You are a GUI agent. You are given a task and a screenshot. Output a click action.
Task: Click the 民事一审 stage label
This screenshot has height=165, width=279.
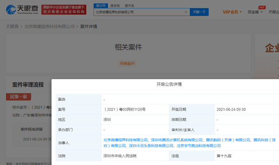click(19, 97)
